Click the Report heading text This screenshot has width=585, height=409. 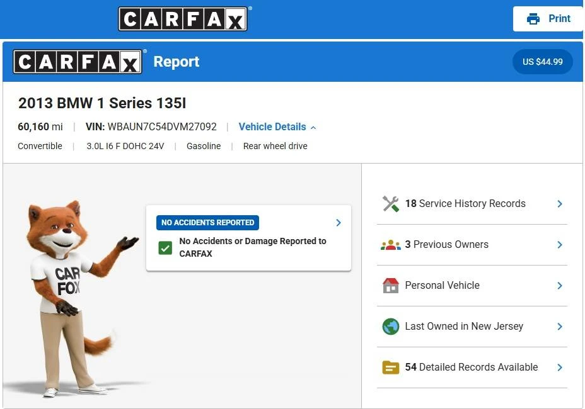click(x=177, y=62)
